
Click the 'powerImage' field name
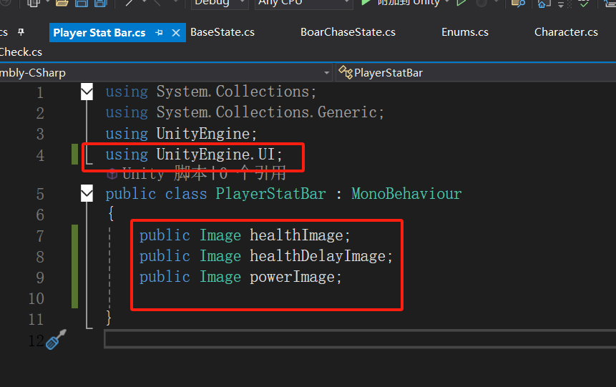pyautogui.click(x=293, y=277)
